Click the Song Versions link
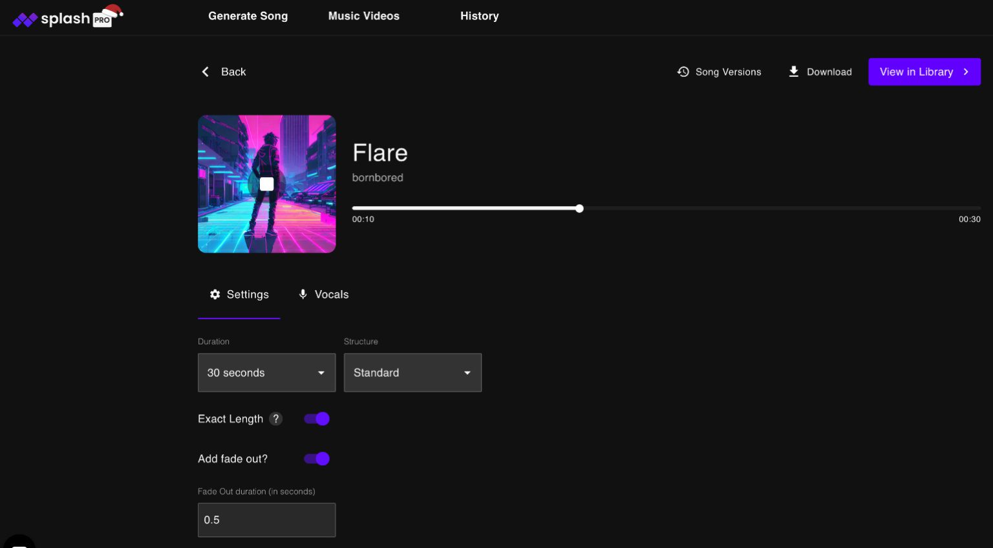993x548 pixels. tap(728, 72)
